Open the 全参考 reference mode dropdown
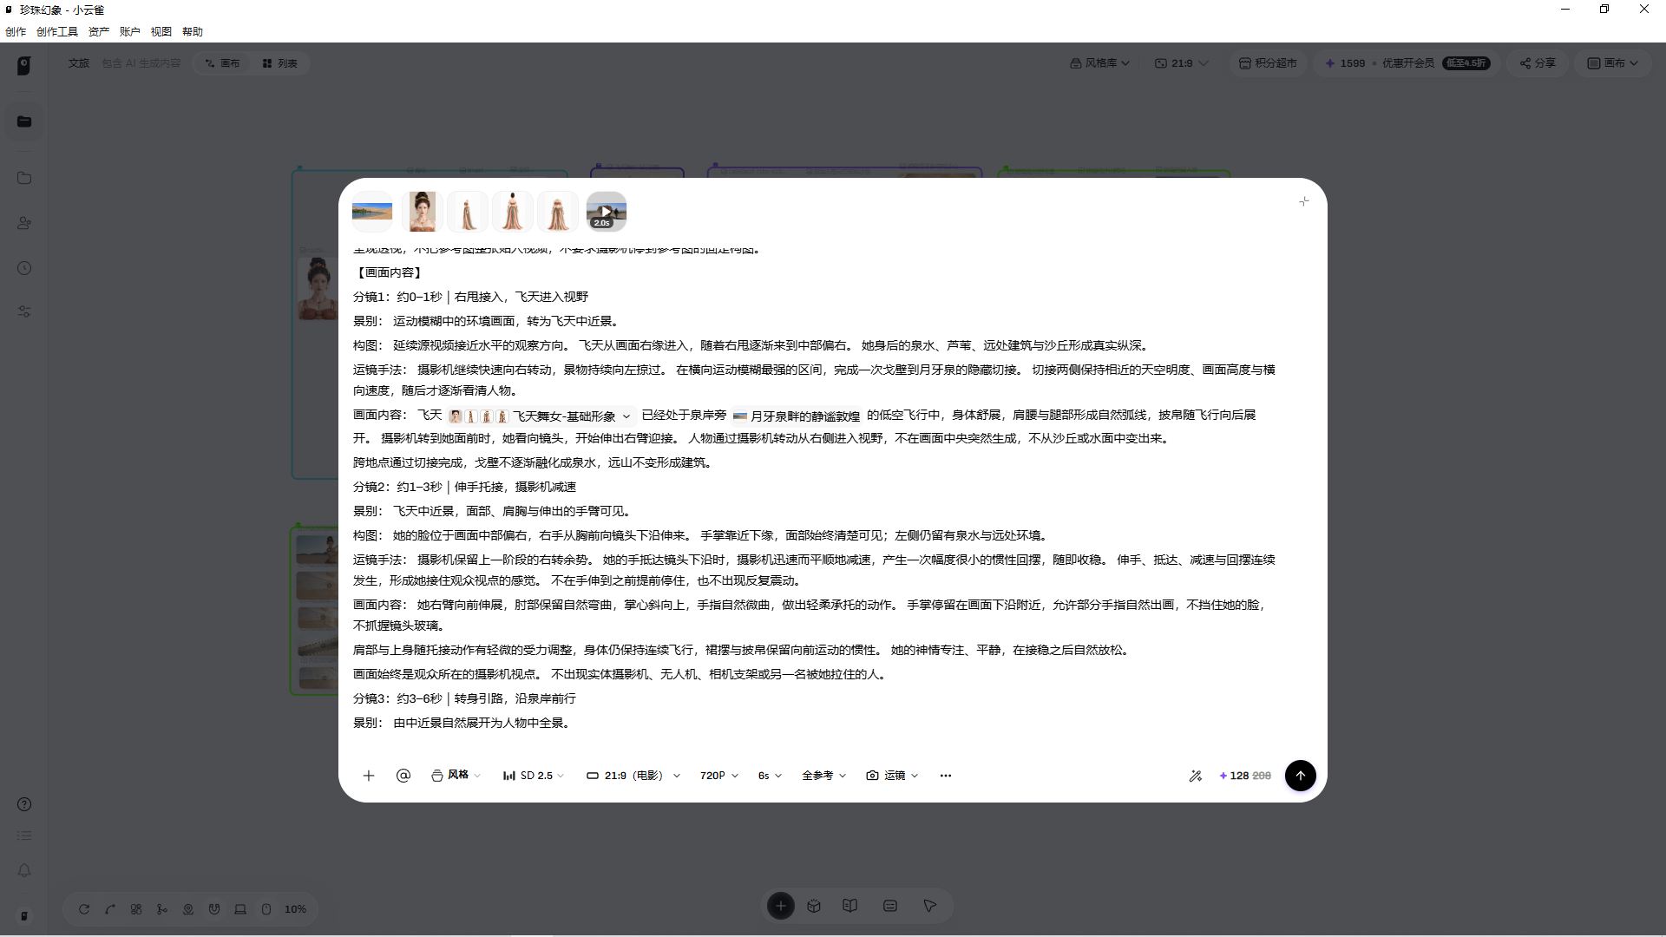Image resolution: width=1666 pixels, height=937 pixels. coord(823,776)
